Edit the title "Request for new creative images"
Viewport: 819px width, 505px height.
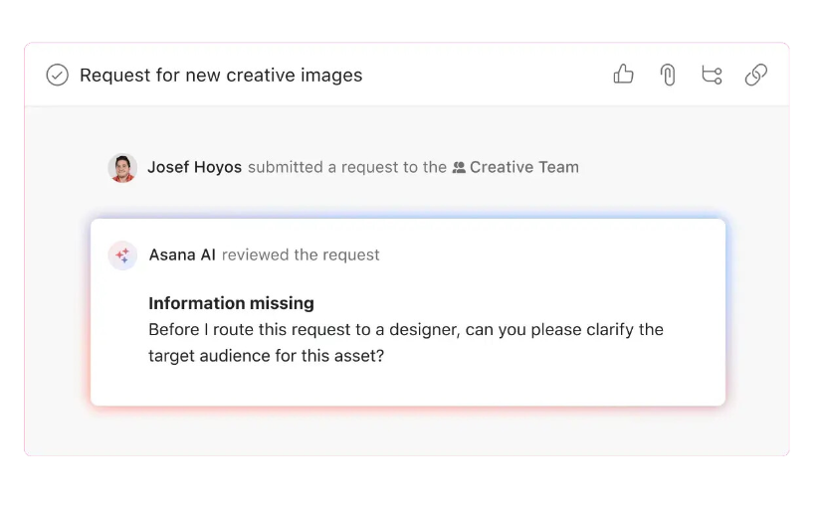click(x=221, y=76)
